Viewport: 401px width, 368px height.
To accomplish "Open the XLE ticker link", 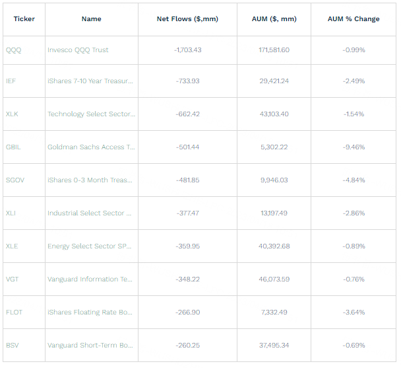I will click(12, 246).
